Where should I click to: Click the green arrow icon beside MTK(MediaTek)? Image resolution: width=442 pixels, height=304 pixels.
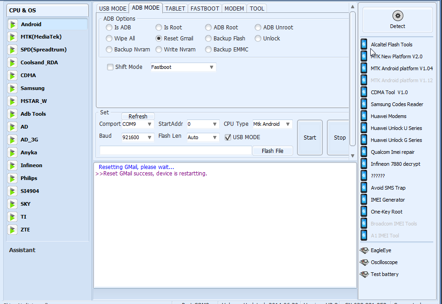pyautogui.click(x=12, y=37)
